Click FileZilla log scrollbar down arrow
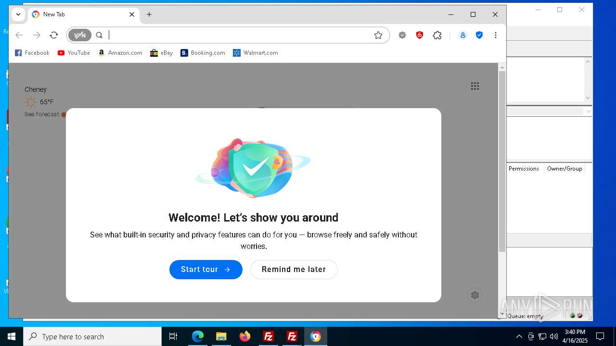 coord(588,98)
